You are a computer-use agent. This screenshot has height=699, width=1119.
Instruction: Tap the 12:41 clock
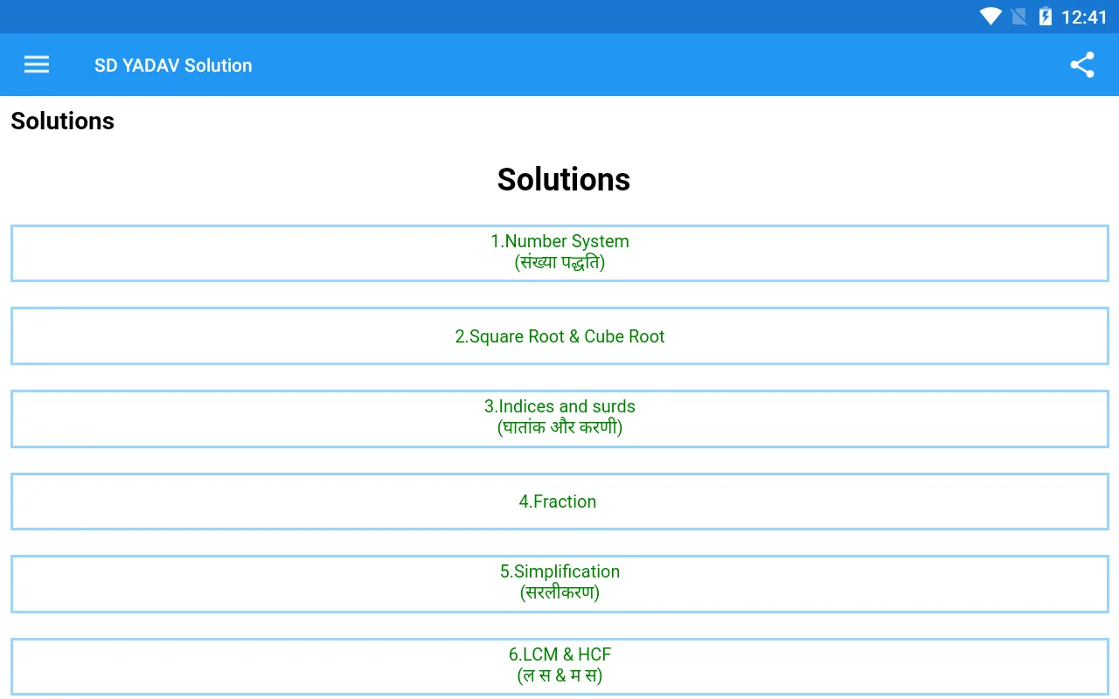coord(1084,17)
